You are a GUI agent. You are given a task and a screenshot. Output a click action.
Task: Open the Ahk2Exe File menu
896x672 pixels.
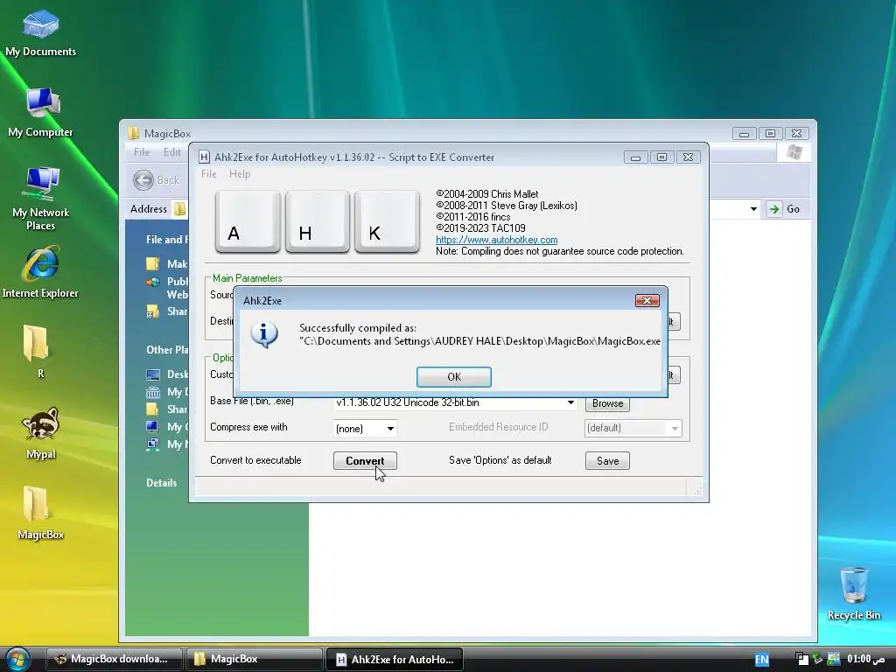pyautogui.click(x=208, y=174)
